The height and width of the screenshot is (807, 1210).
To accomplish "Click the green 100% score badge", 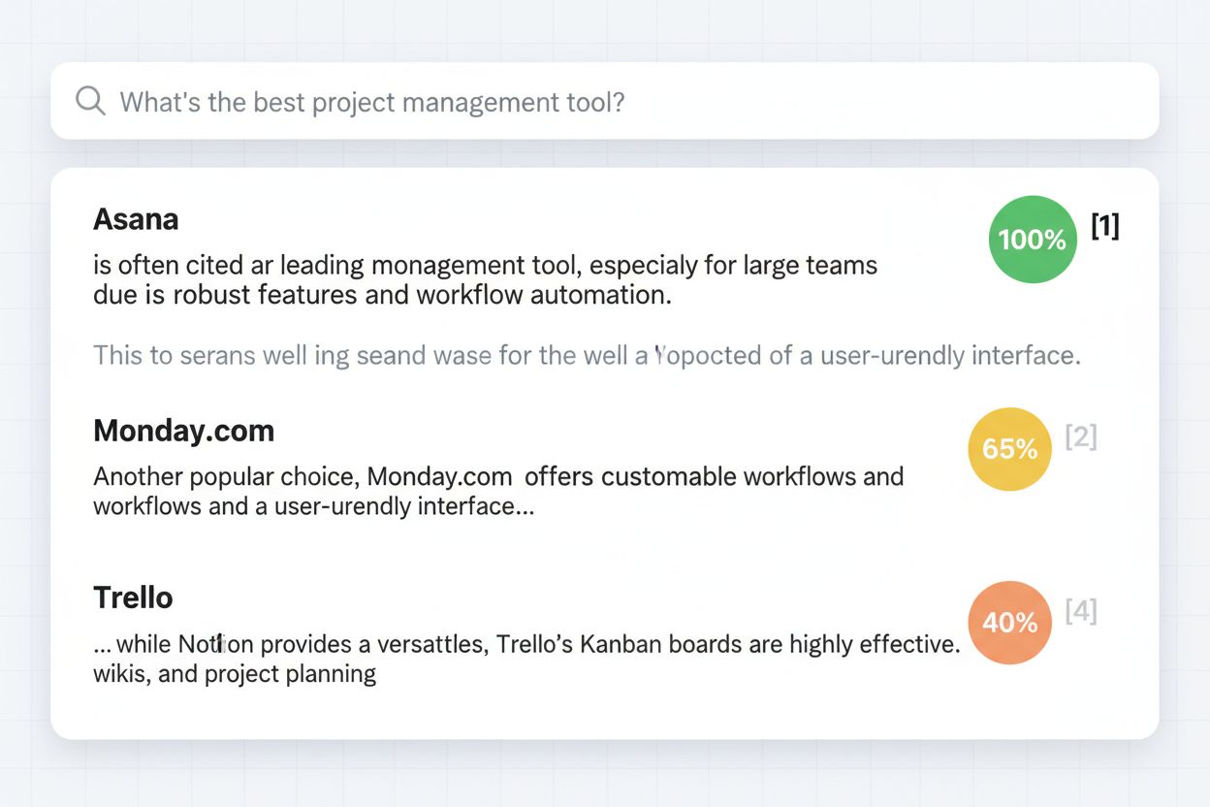I will (1032, 240).
